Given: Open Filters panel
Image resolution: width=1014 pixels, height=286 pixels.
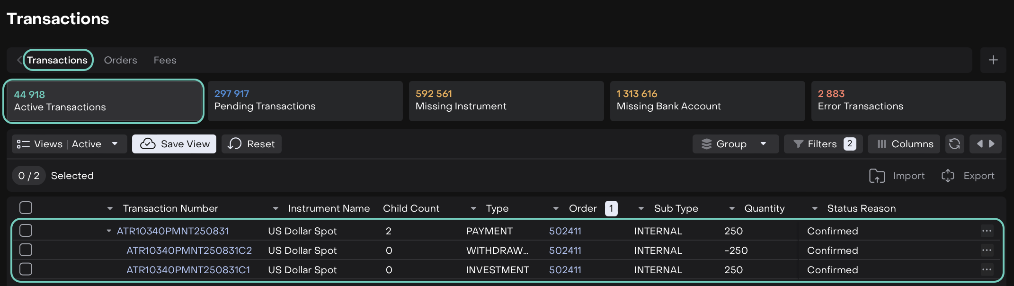Looking at the screenshot, I should 823,144.
